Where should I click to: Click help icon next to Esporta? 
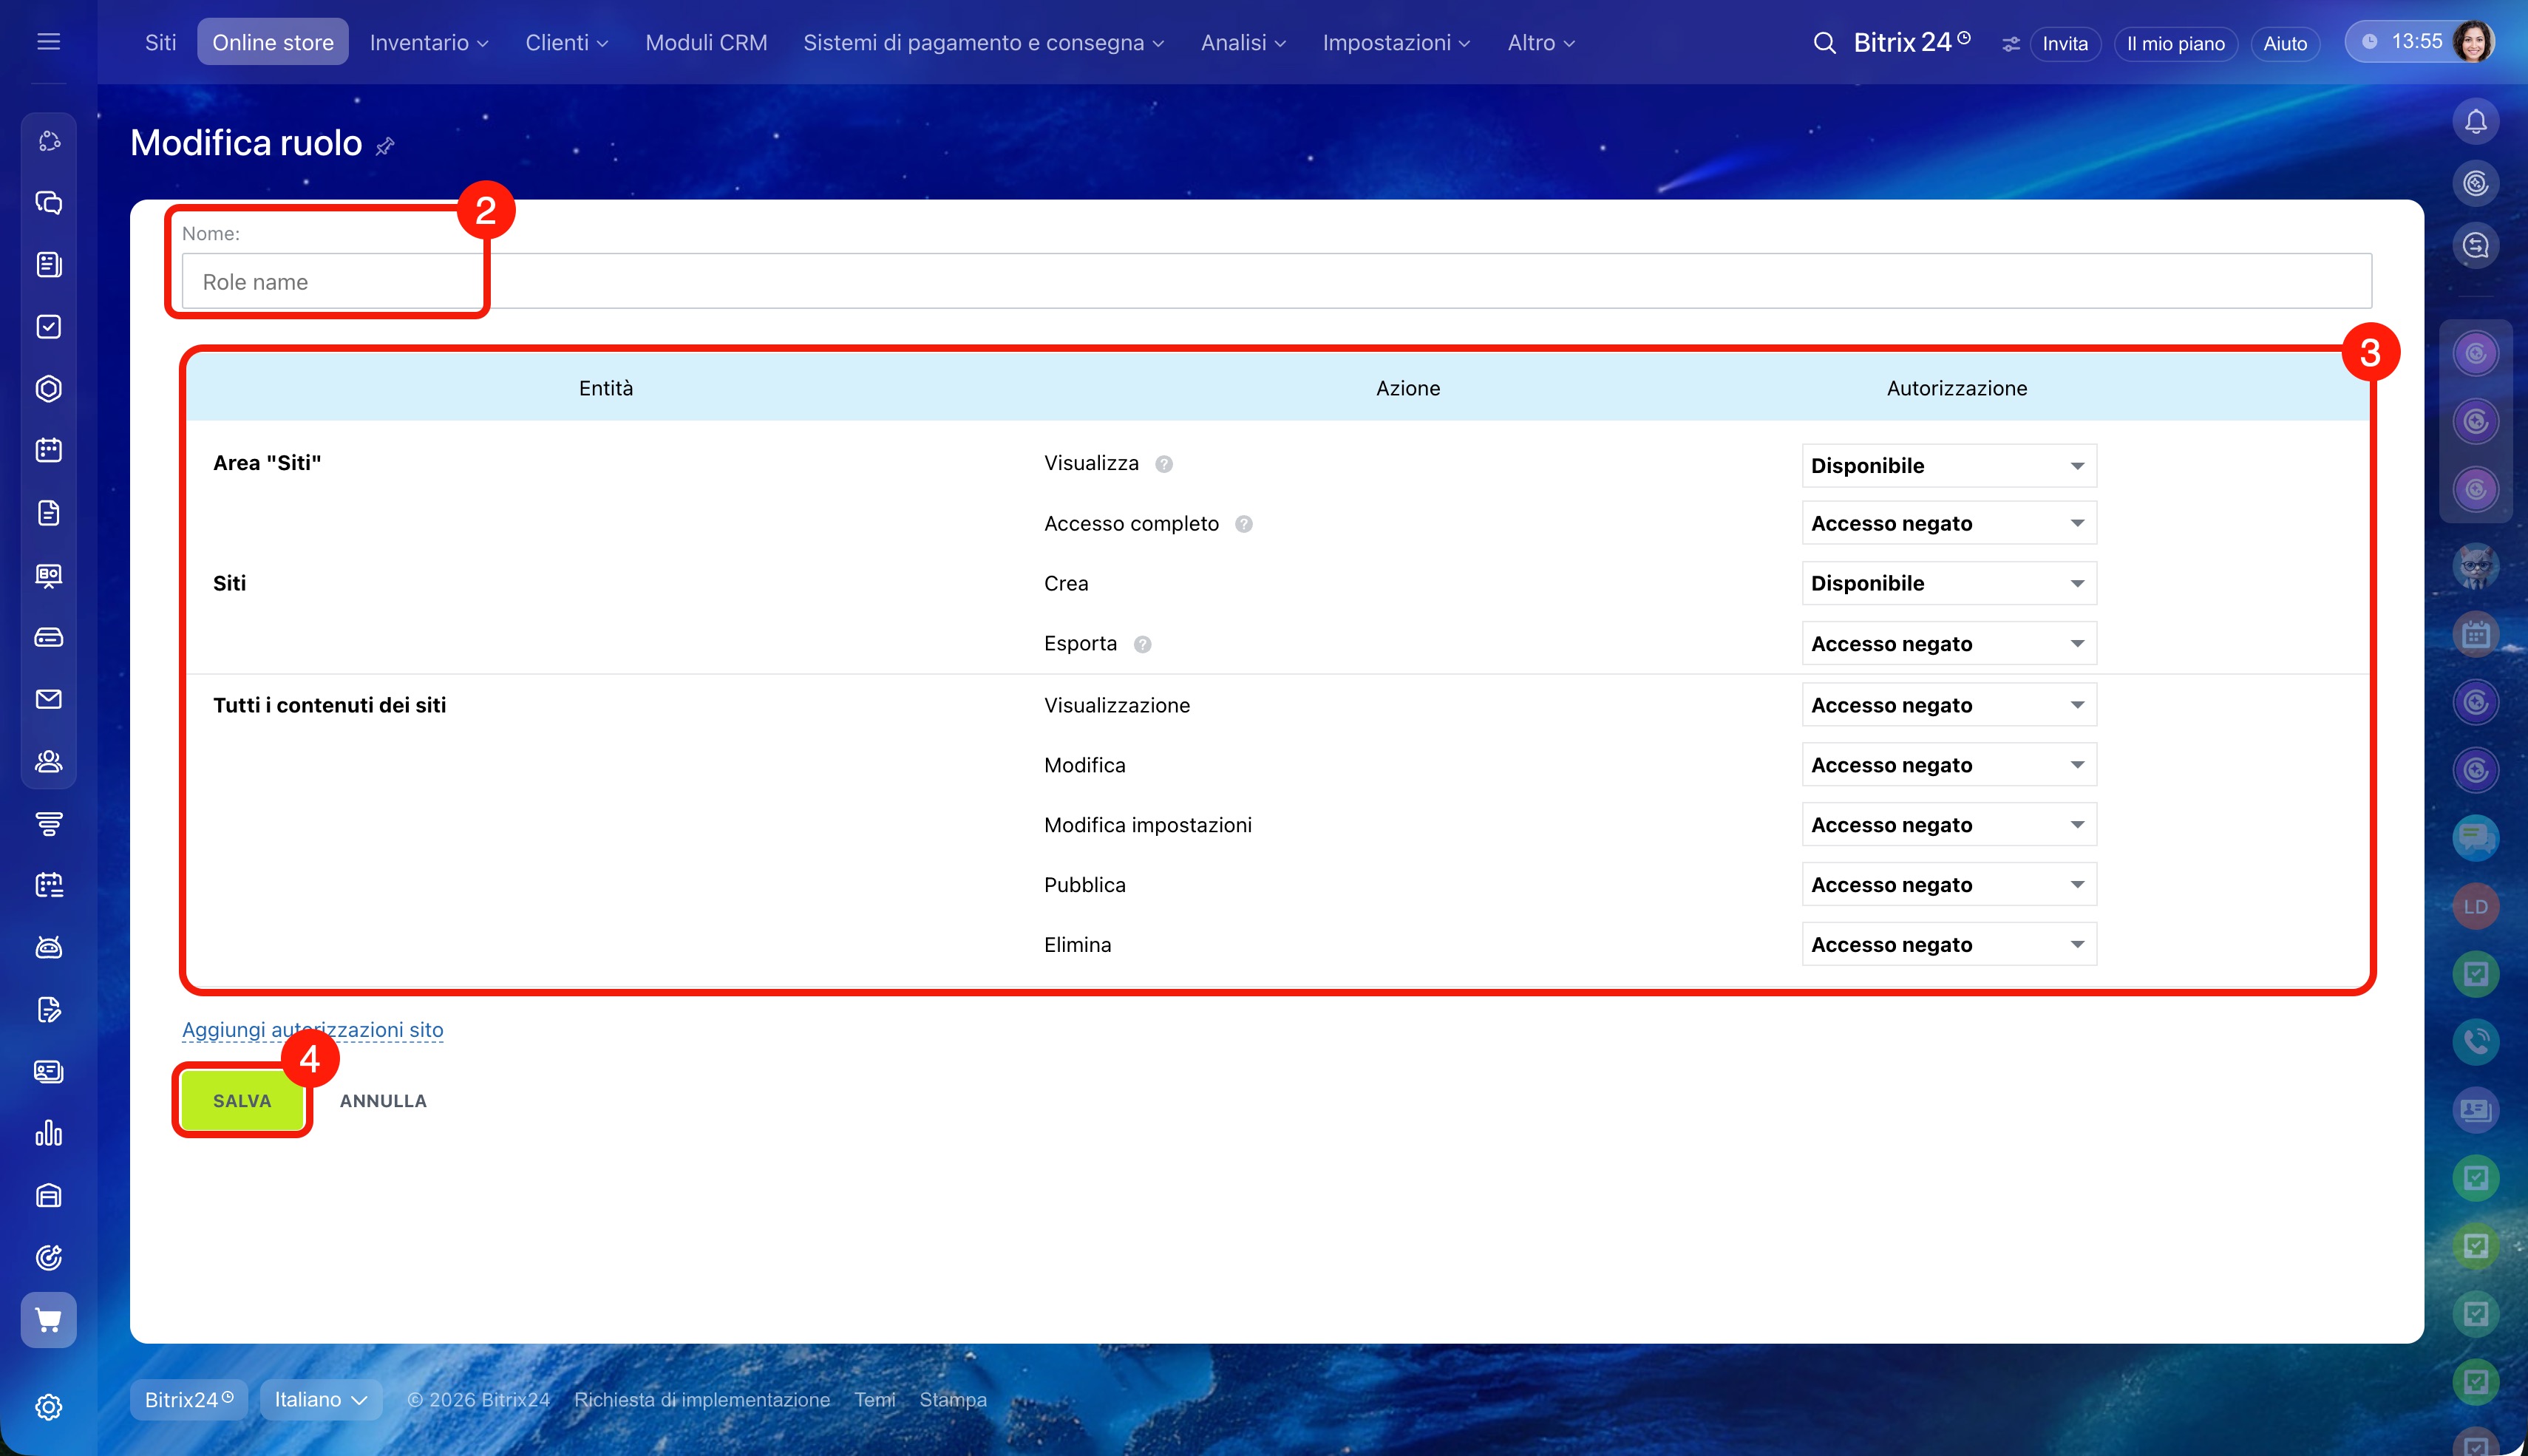(x=1142, y=645)
